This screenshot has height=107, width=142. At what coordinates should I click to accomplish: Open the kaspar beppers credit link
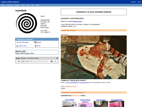coord(85,82)
